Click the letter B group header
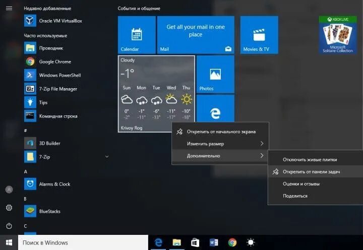Viewport: 363px width, 250px height. coord(25,199)
